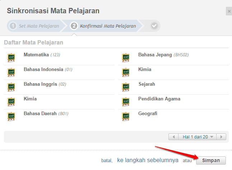The image size is (232, 170).
Task: Click the chalkboard icon beside Pendidikan Agama
Action: click(126, 102)
